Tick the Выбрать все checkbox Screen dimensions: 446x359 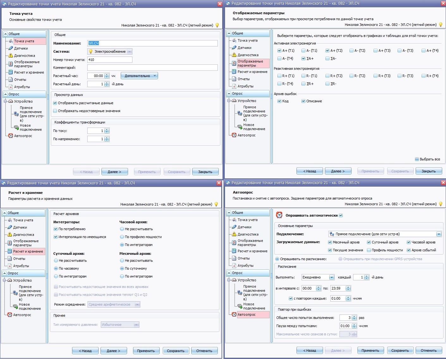pyautogui.click(x=417, y=159)
